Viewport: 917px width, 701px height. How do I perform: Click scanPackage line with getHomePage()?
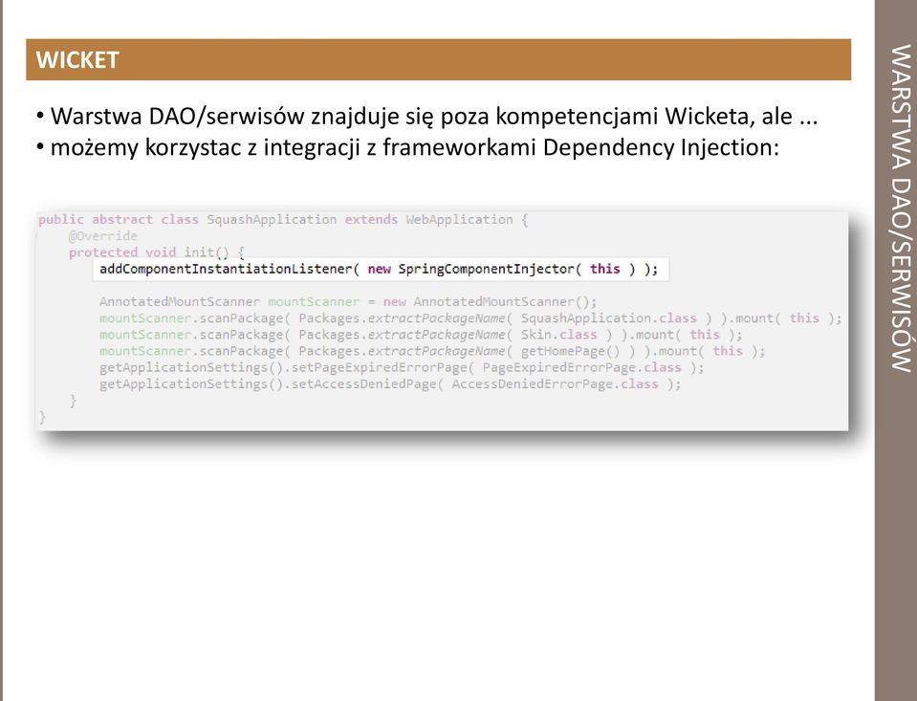[432, 351]
